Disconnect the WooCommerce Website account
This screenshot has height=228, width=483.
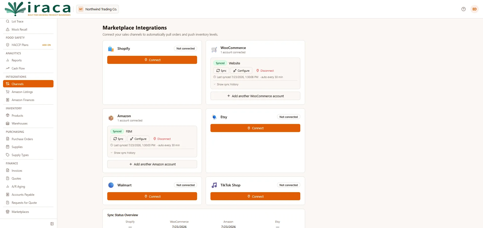click(265, 71)
